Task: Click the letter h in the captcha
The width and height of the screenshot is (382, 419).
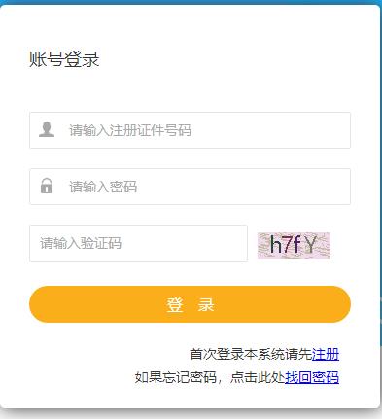Action: [x=275, y=245]
